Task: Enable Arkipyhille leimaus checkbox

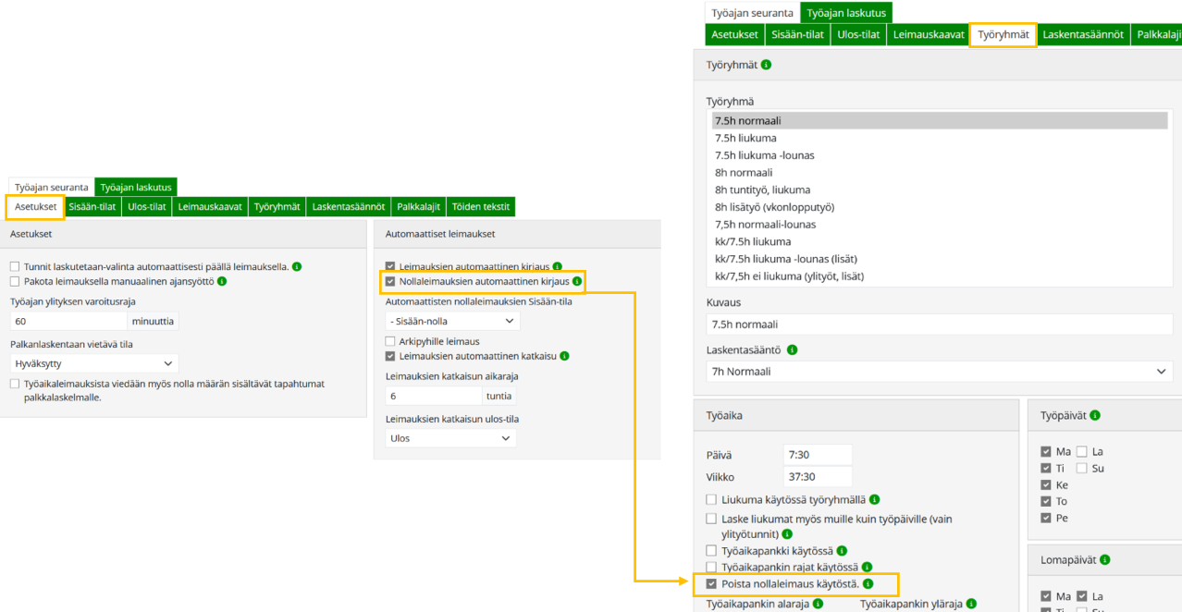Action: point(390,341)
